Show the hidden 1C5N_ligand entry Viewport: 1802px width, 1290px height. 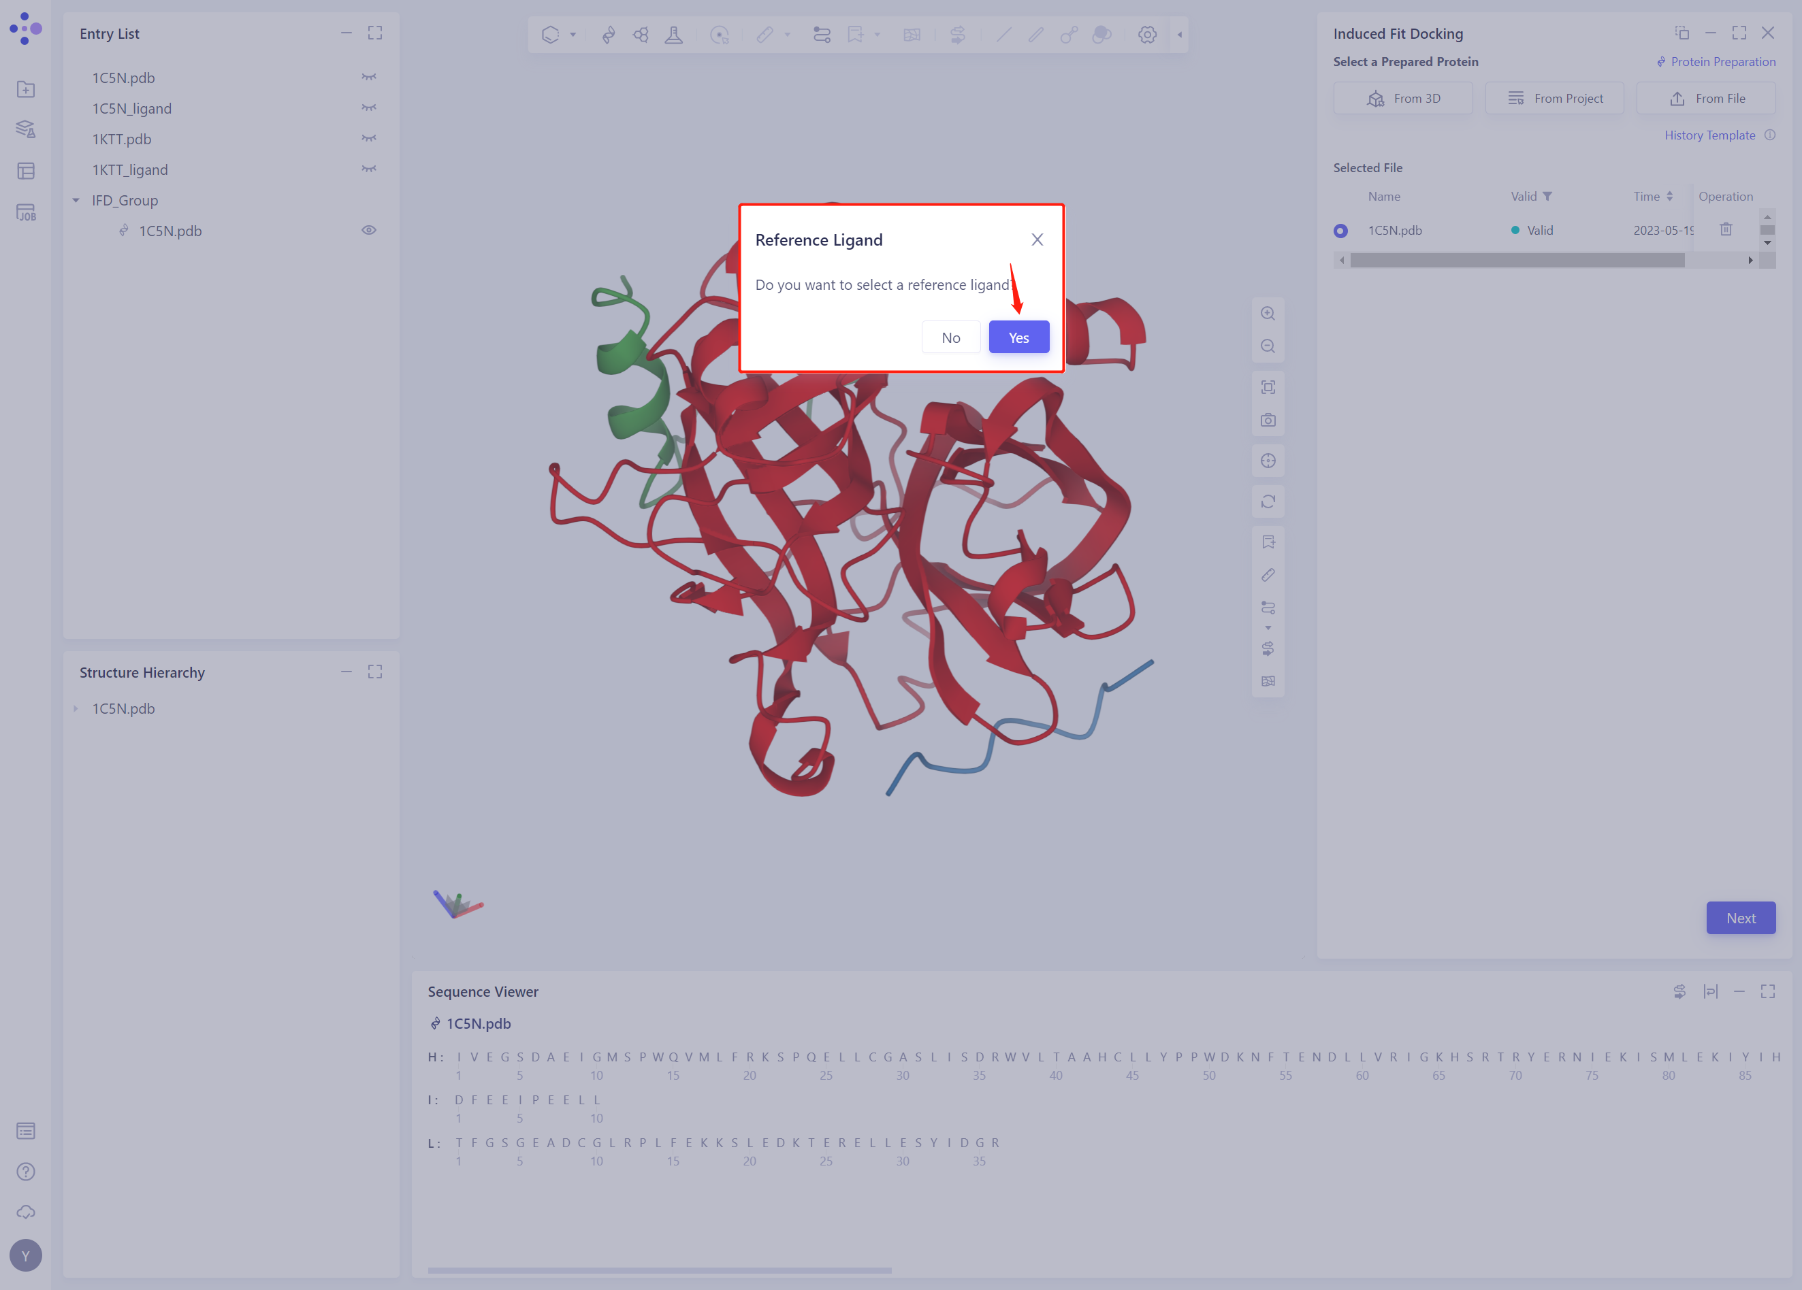tap(369, 108)
